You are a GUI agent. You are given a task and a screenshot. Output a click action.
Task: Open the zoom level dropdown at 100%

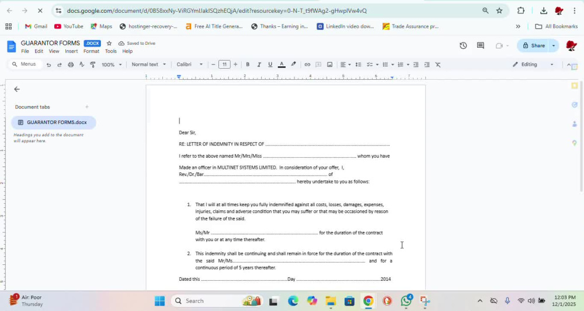tap(112, 65)
